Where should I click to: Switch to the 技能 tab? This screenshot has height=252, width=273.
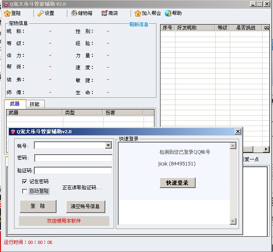pos(35,104)
